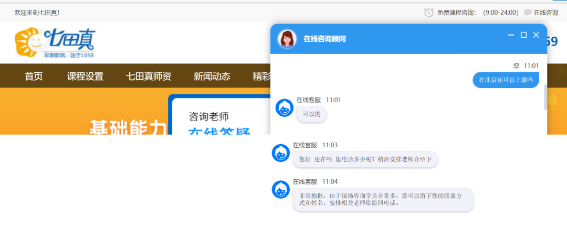Go to the 课程设置 menu item
567x229 pixels.
(x=85, y=77)
